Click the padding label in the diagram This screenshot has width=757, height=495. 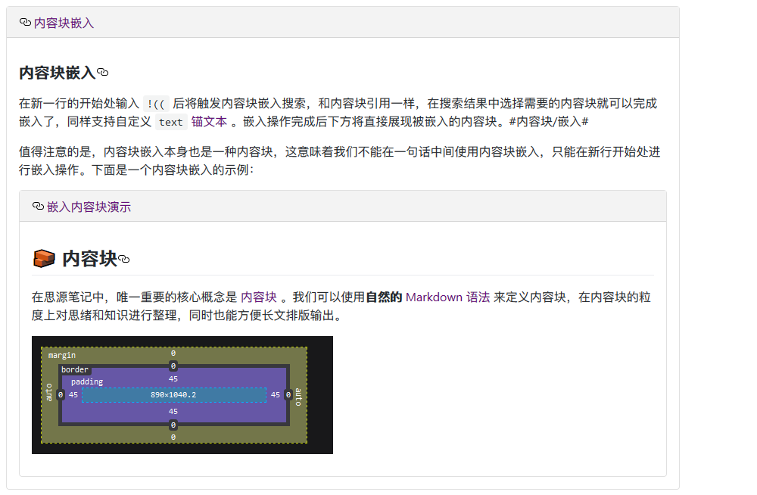click(x=87, y=382)
